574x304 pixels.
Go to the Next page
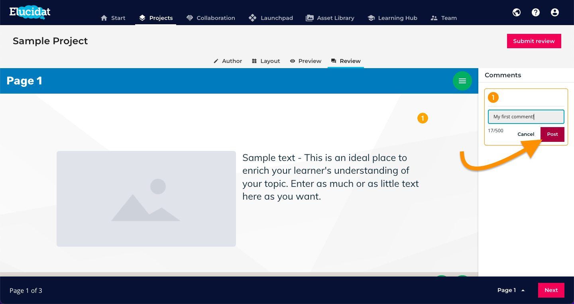click(x=551, y=290)
